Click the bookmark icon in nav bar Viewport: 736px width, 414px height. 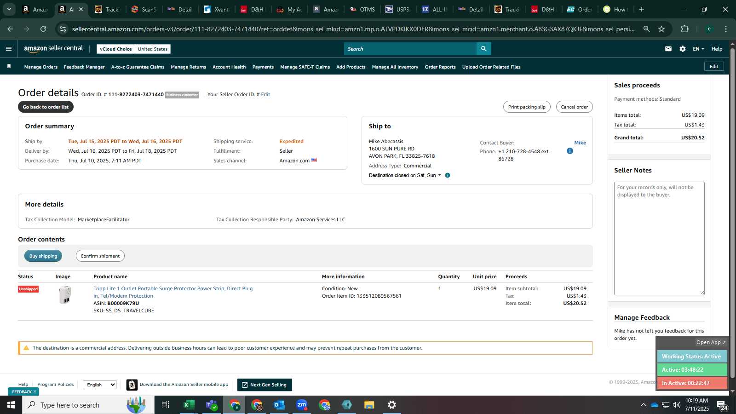pos(9,67)
